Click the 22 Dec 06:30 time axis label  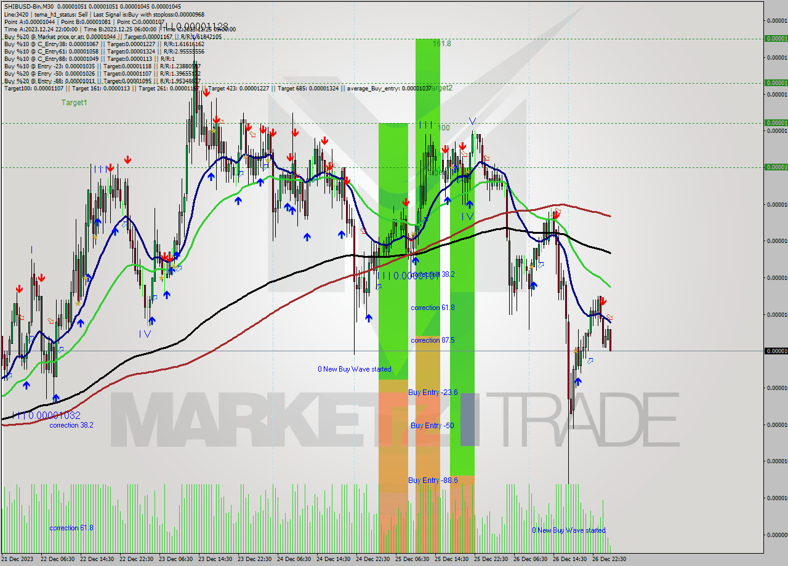pos(57,559)
